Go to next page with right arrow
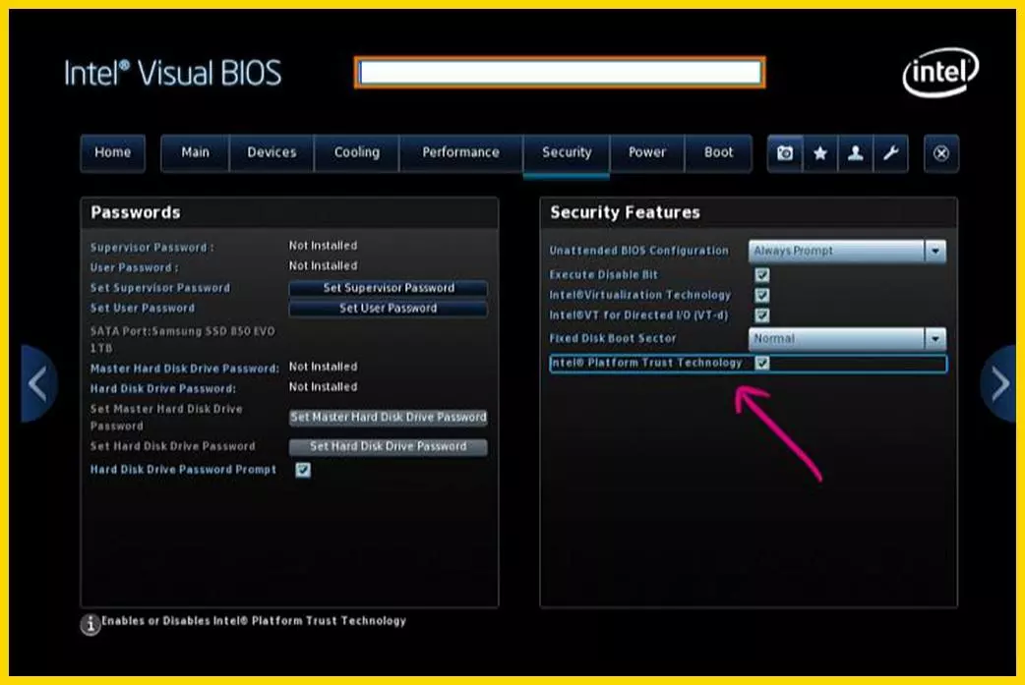Viewport: 1025px width, 685px height. [998, 384]
